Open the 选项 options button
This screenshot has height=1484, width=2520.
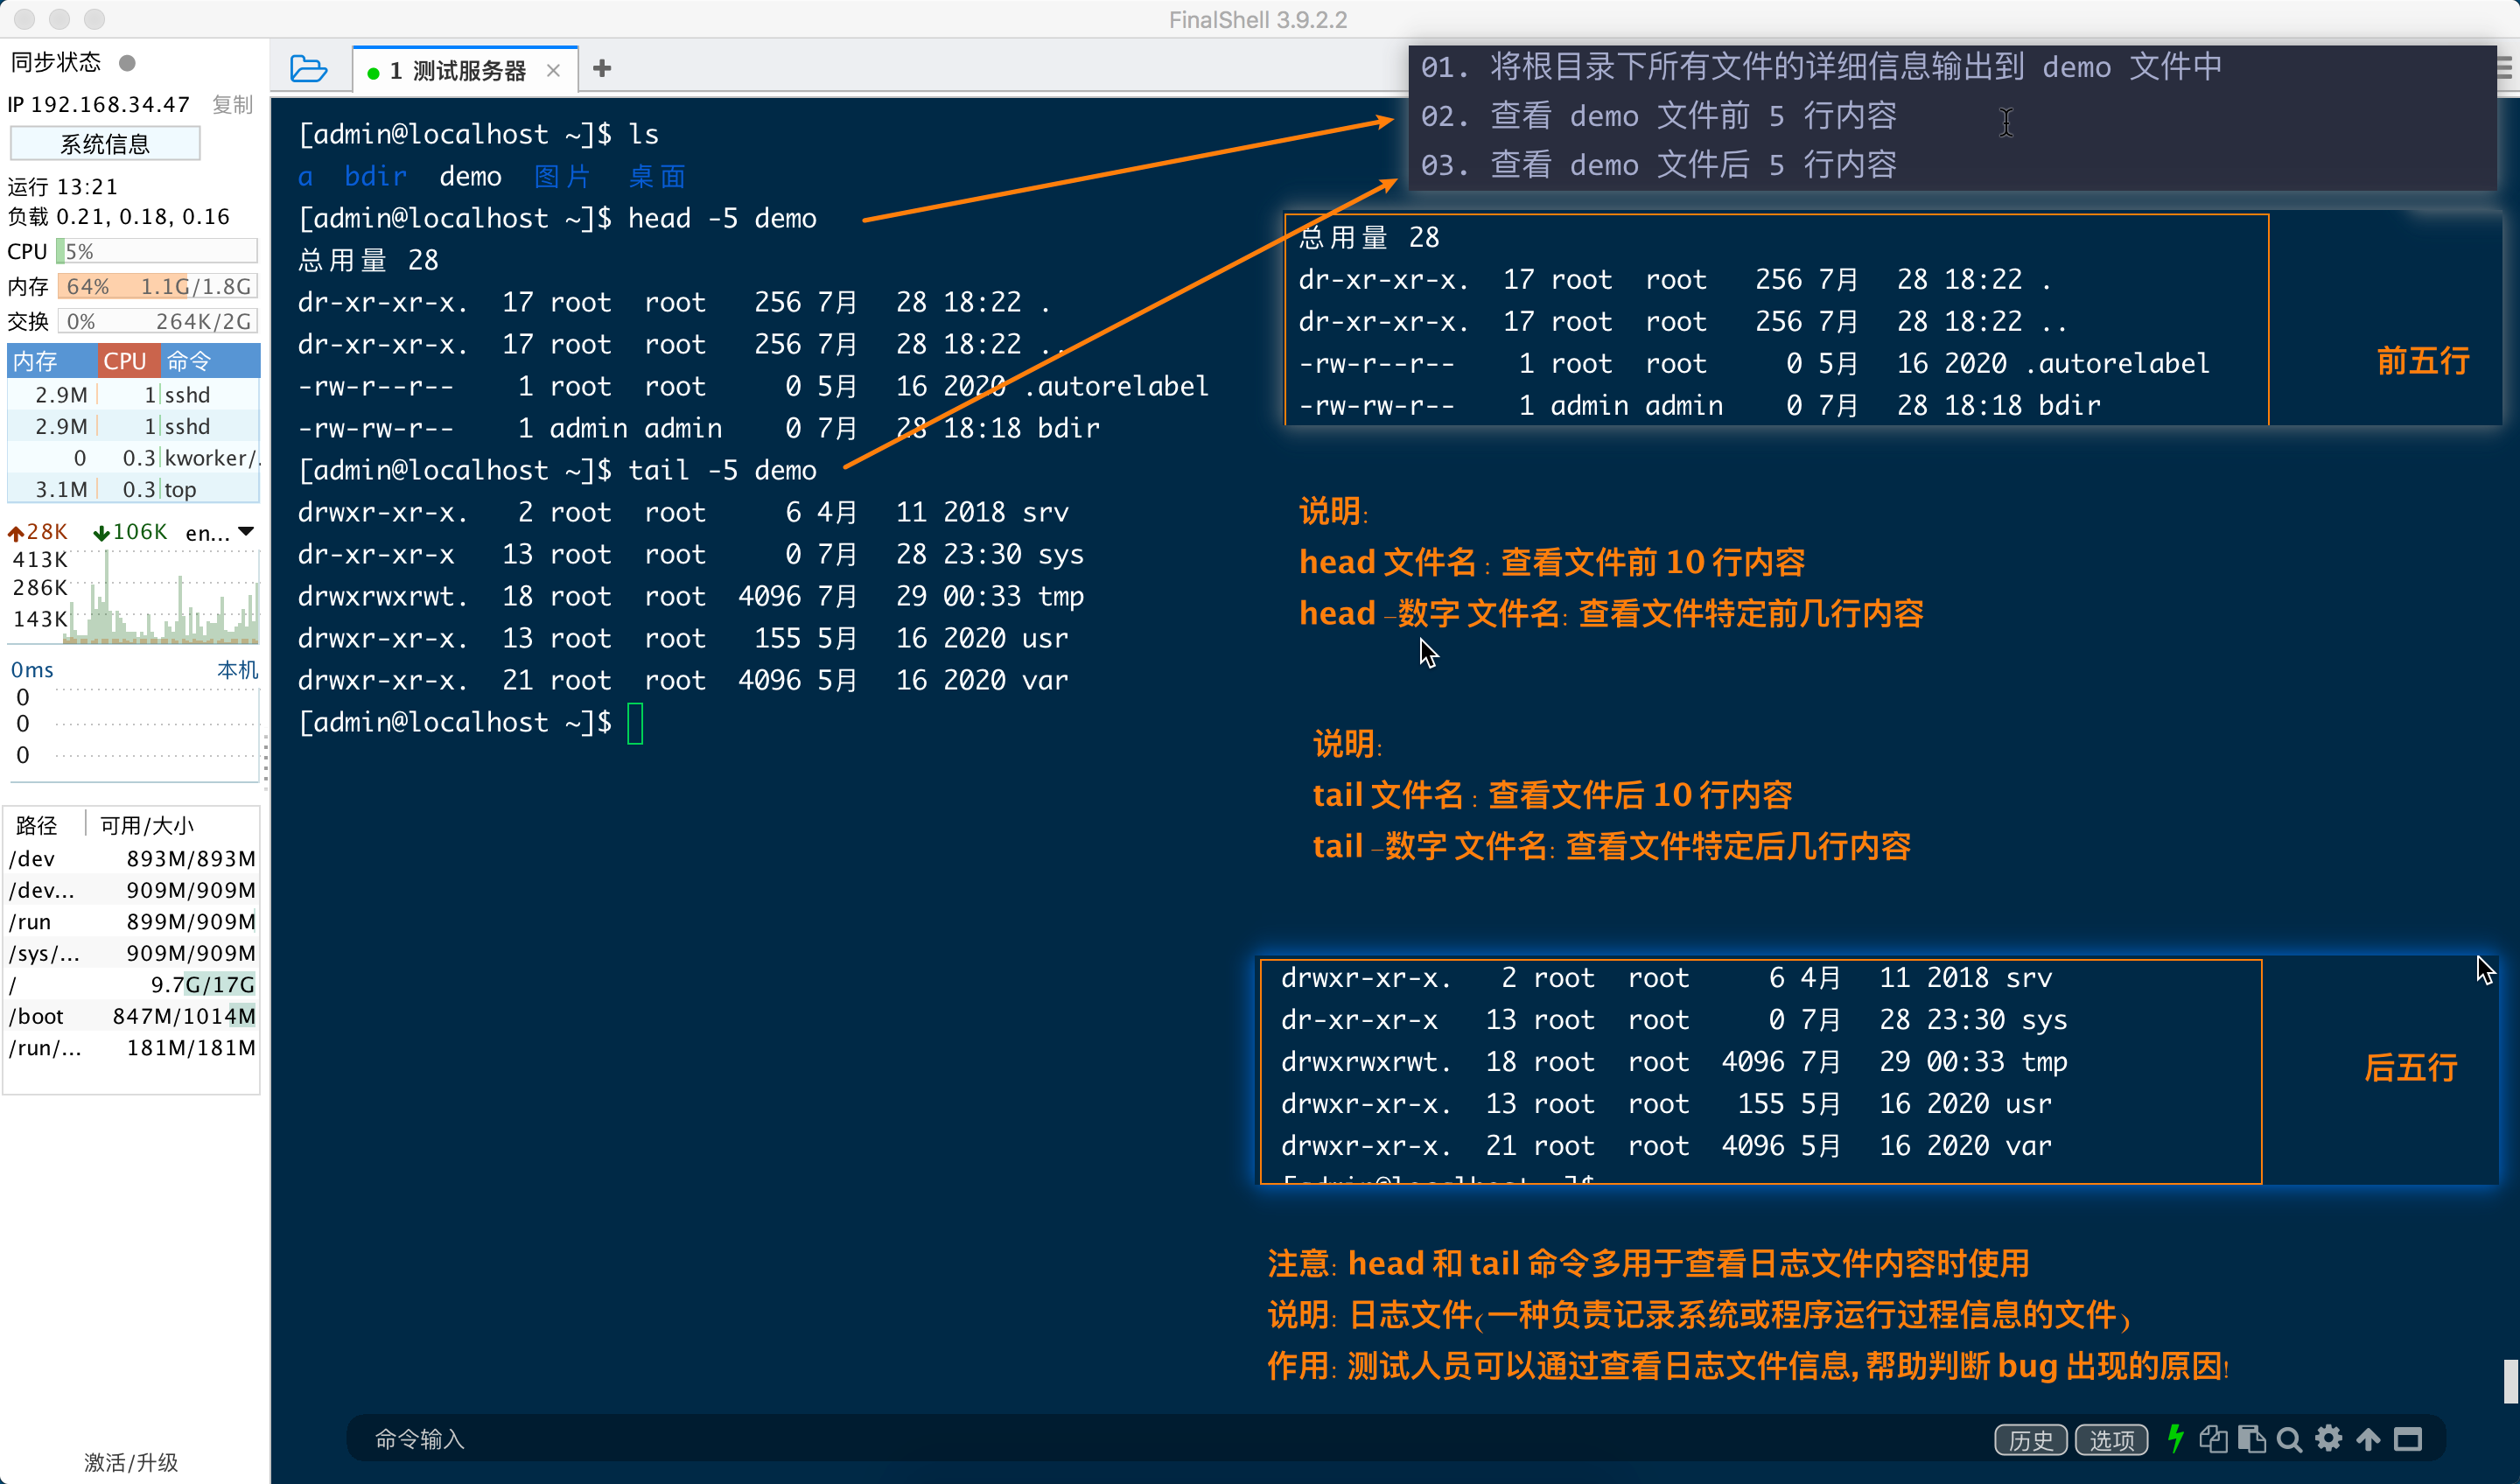pos(2111,1440)
